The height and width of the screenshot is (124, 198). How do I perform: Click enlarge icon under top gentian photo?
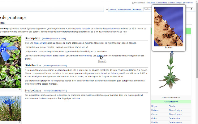tap(19, 89)
